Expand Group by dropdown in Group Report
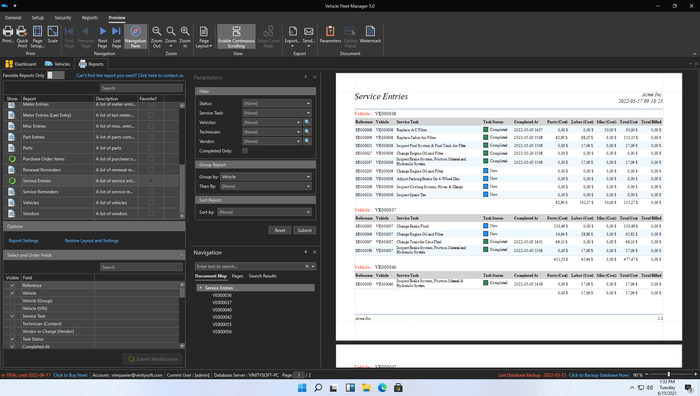Viewport: 700px width, 396px height. (308, 176)
